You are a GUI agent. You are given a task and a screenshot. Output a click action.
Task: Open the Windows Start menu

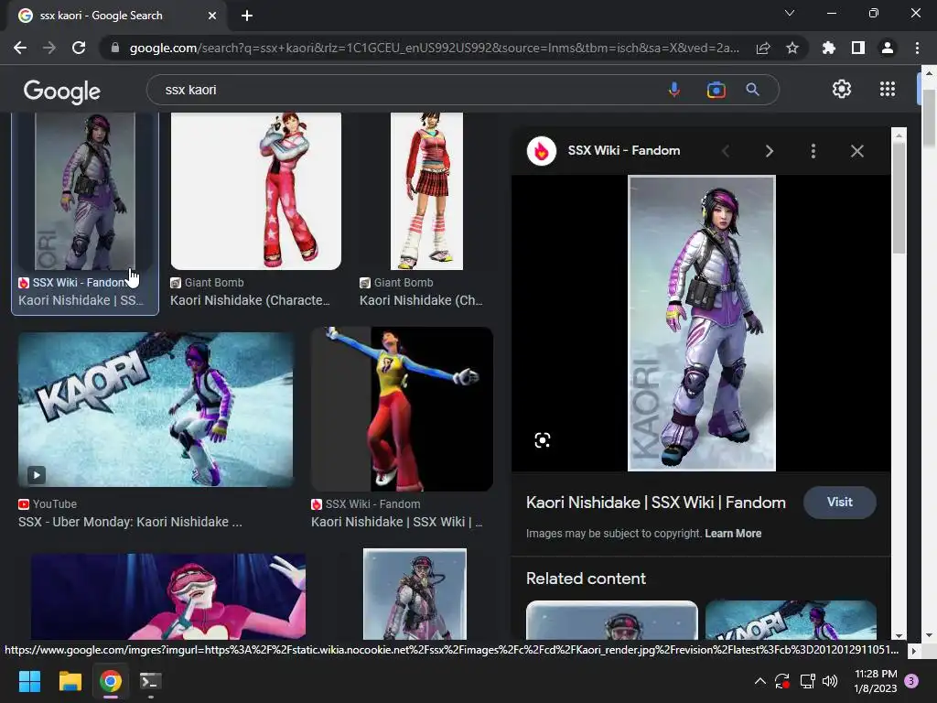pyautogui.click(x=29, y=681)
